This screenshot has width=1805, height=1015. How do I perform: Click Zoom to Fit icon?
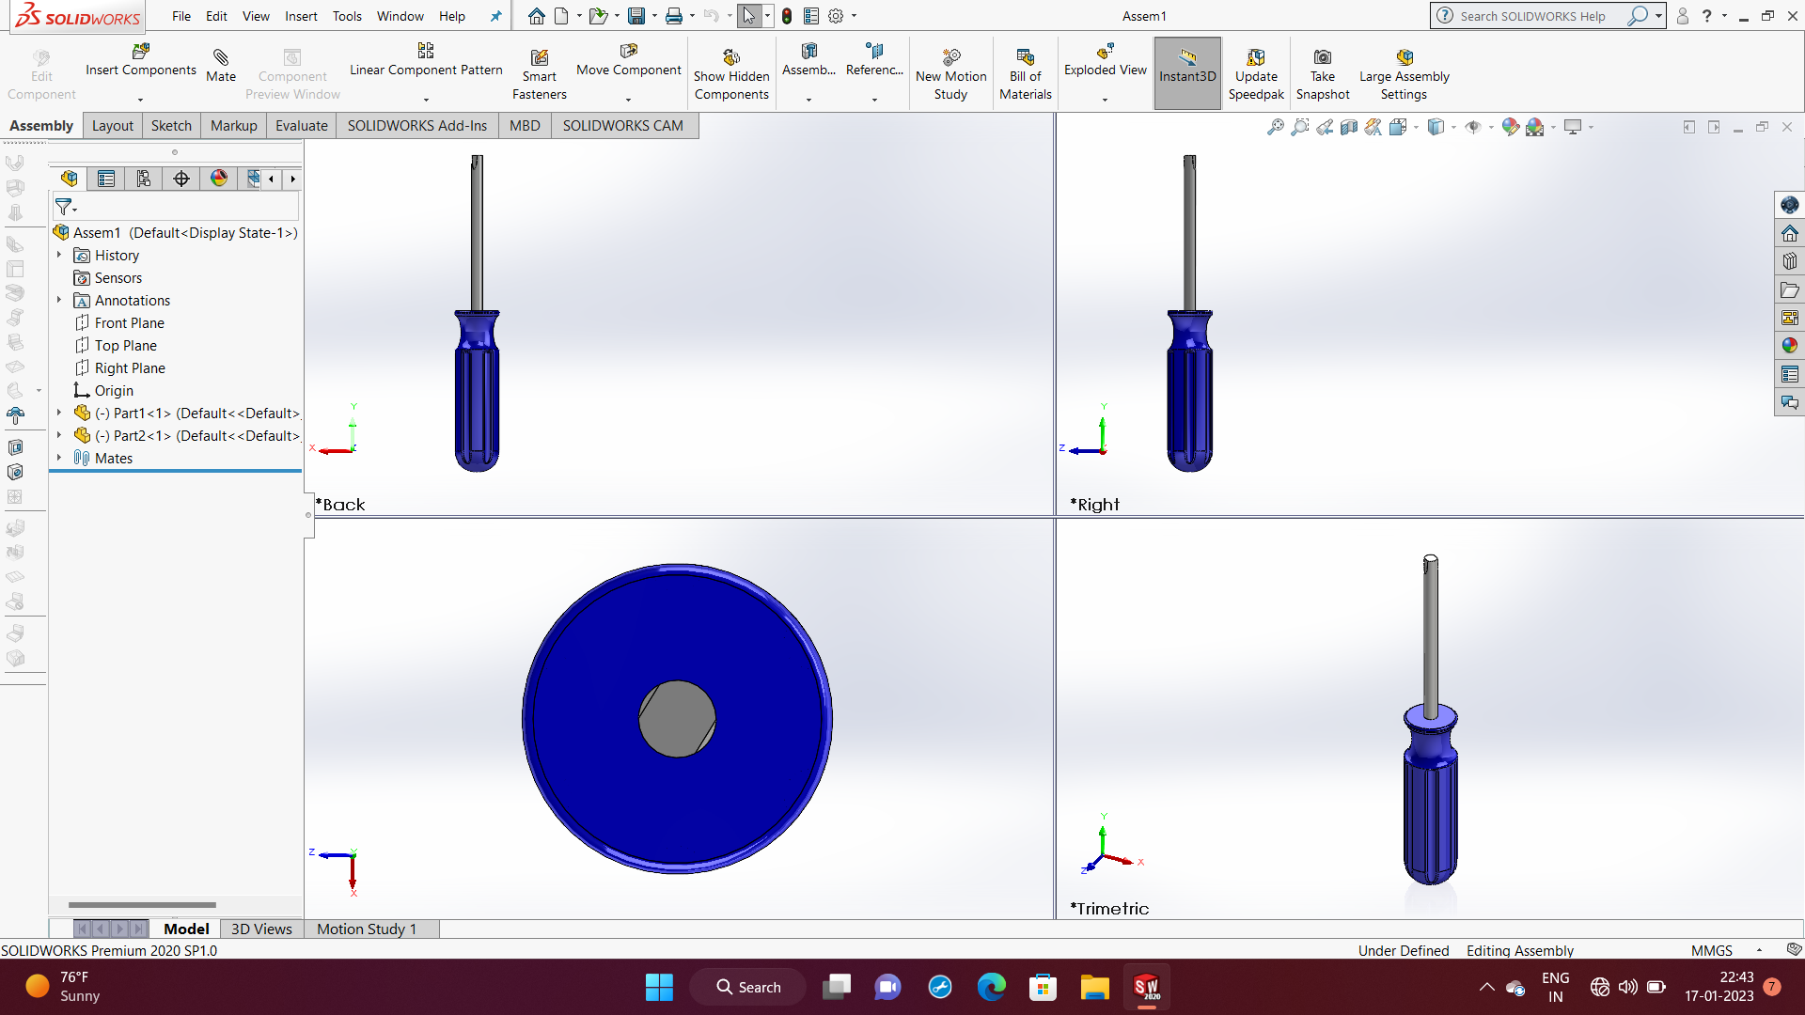[x=1275, y=127]
